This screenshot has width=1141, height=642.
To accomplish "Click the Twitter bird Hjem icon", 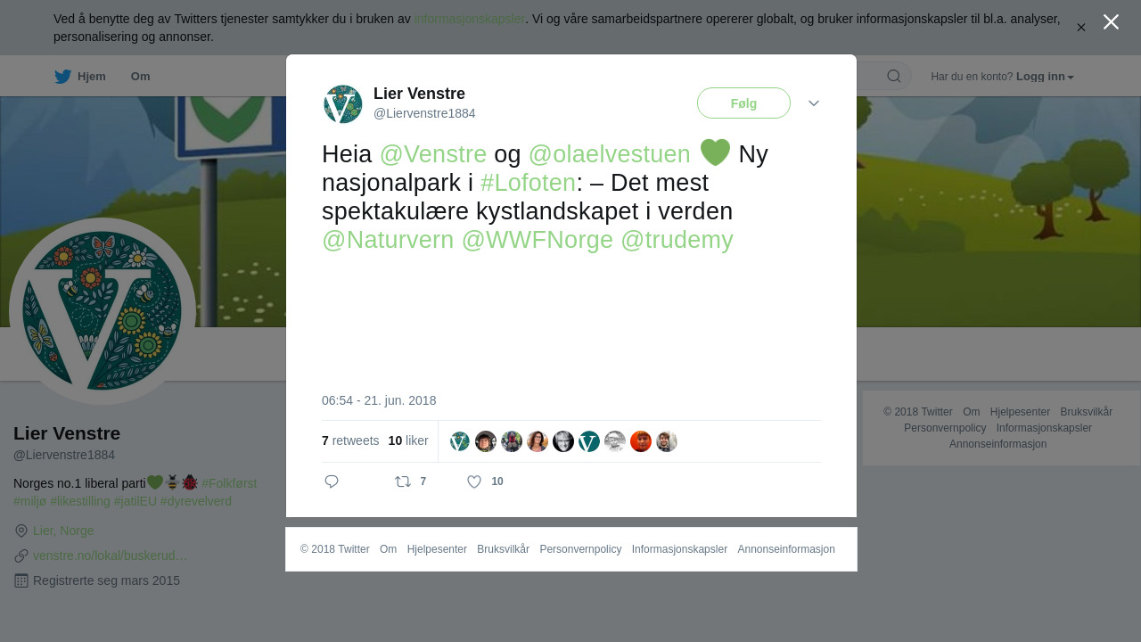I will (62, 77).
